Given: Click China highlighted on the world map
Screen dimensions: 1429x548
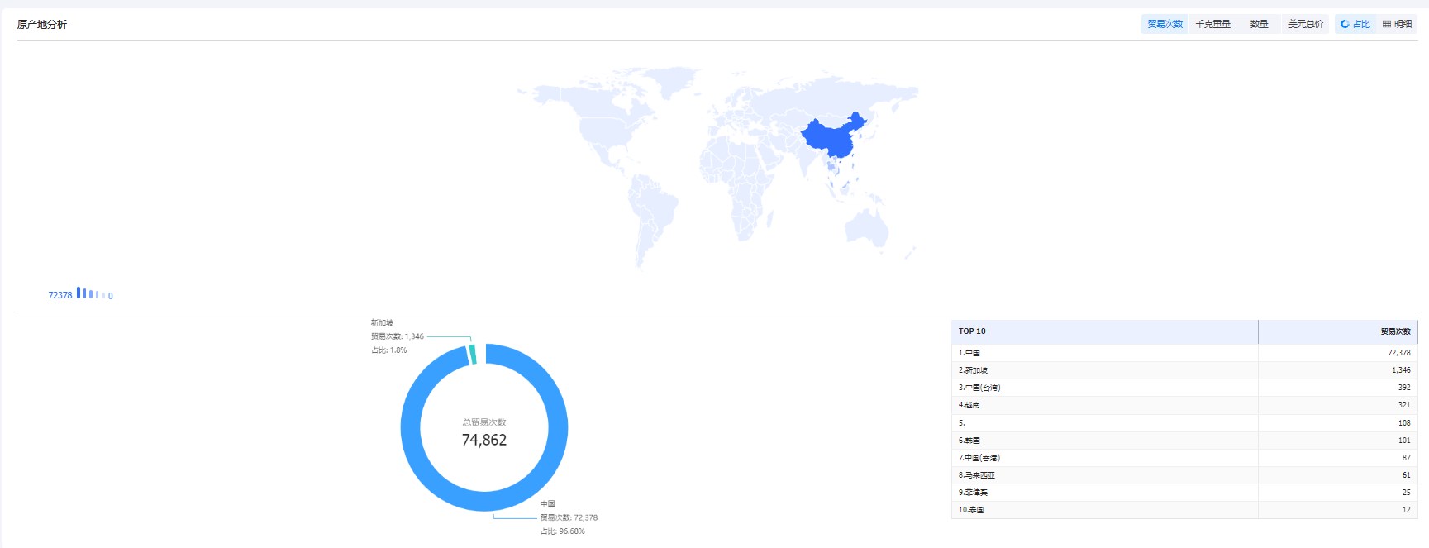Looking at the screenshot, I should tap(831, 136).
